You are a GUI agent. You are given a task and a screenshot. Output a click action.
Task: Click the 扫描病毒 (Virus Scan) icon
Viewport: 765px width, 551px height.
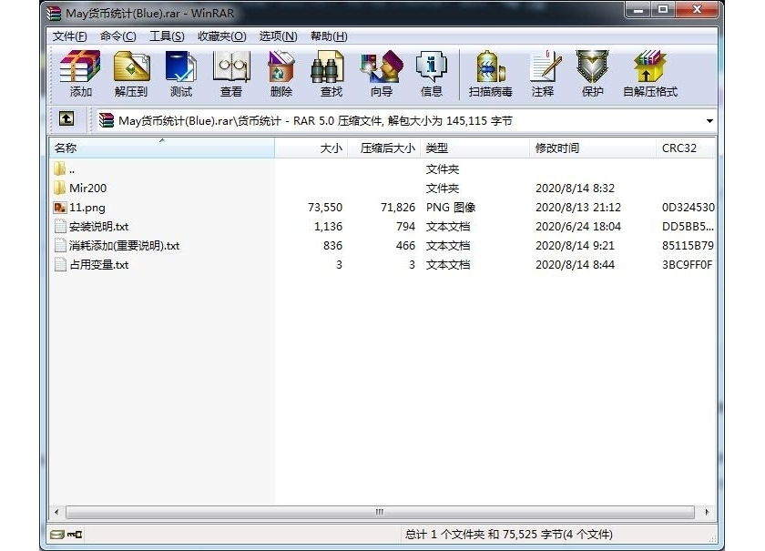[x=490, y=73]
